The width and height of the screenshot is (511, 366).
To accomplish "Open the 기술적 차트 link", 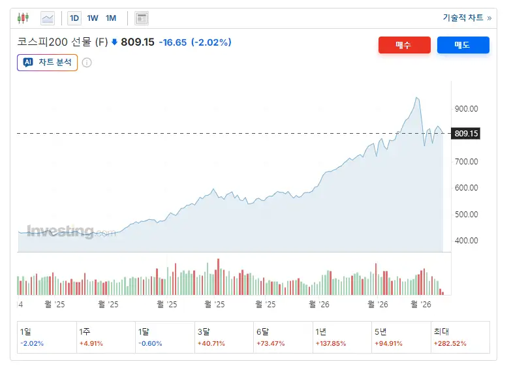I will pos(467,18).
